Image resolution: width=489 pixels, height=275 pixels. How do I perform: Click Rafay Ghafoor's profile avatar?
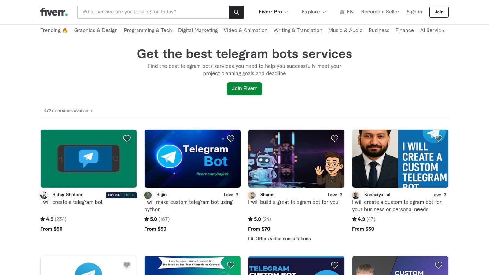pyautogui.click(x=44, y=195)
